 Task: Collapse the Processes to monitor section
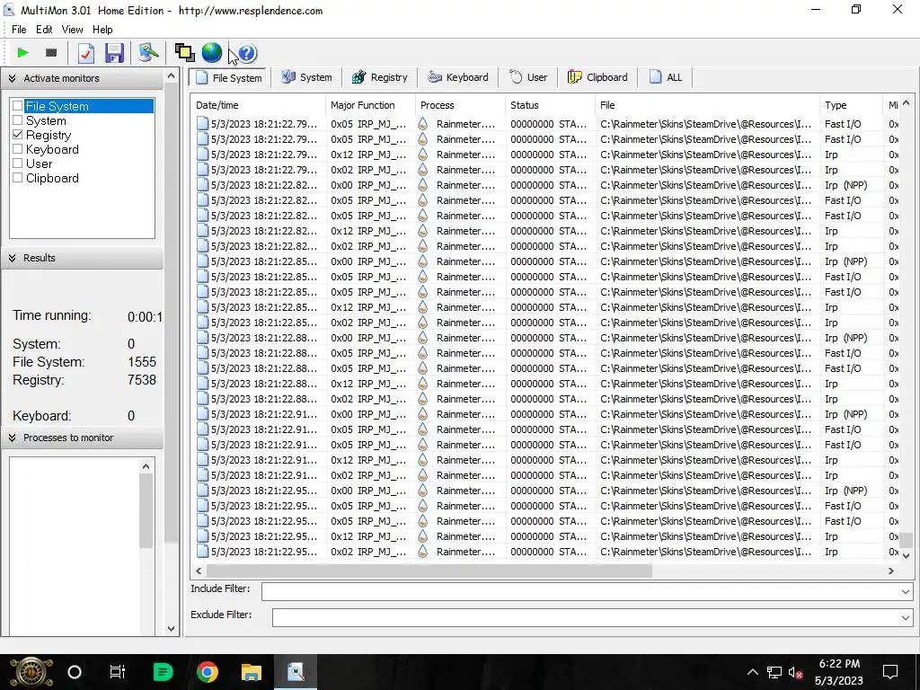(x=13, y=438)
